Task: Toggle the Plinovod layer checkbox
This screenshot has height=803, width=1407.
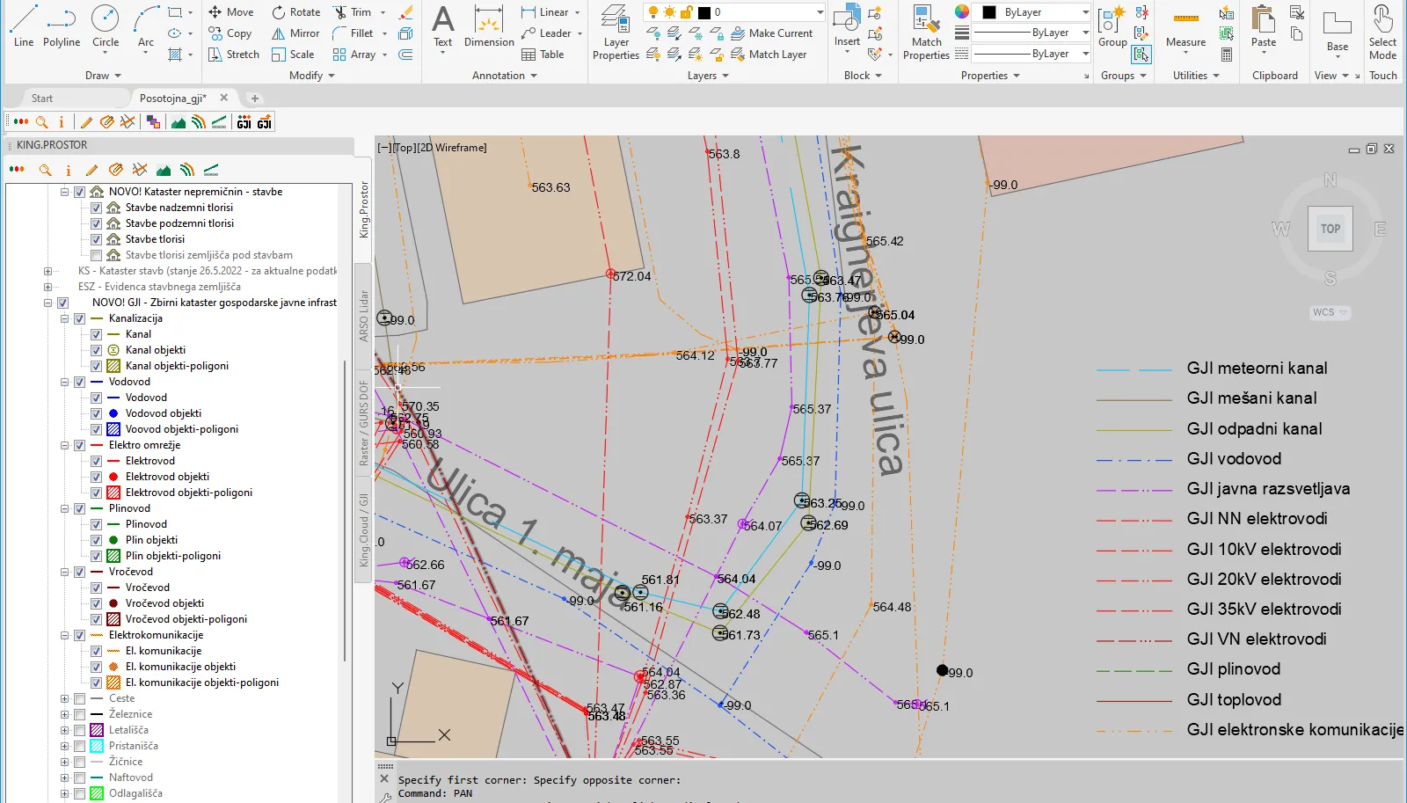Action: 97,524
